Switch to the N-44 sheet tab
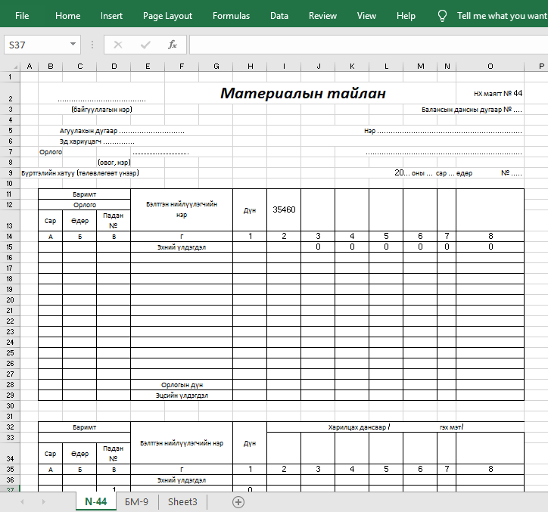Viewport: 548px width, 512px height. click(96, 502)
